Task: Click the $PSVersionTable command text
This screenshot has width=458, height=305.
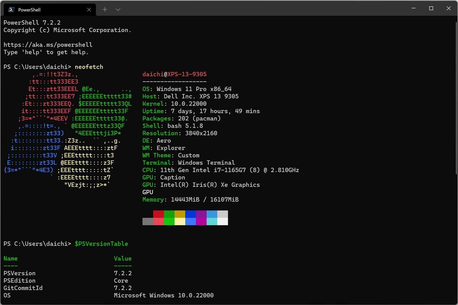Action: click(x=102, y=244)
